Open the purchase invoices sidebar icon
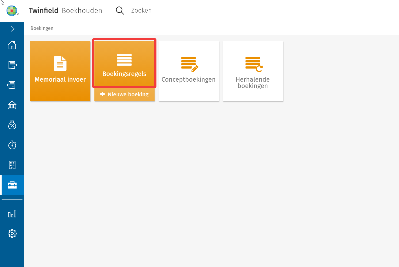399x267 pixels. (x=12, y=85)
